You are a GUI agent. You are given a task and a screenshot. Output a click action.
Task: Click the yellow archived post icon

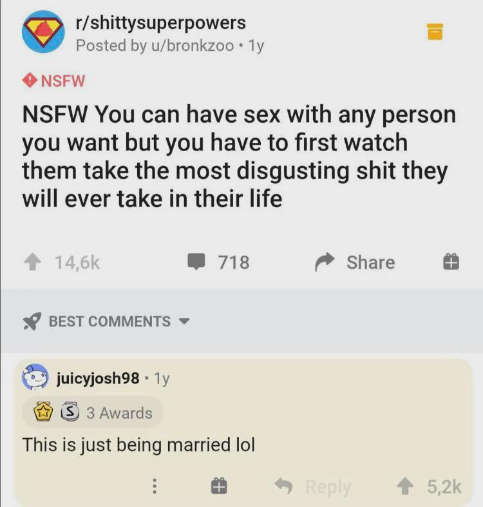435,32
